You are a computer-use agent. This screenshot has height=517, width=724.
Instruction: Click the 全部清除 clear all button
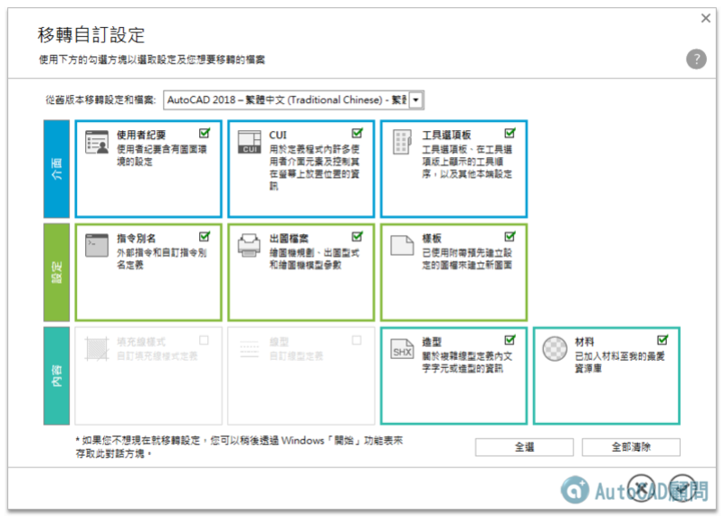(x=631, y=446)
